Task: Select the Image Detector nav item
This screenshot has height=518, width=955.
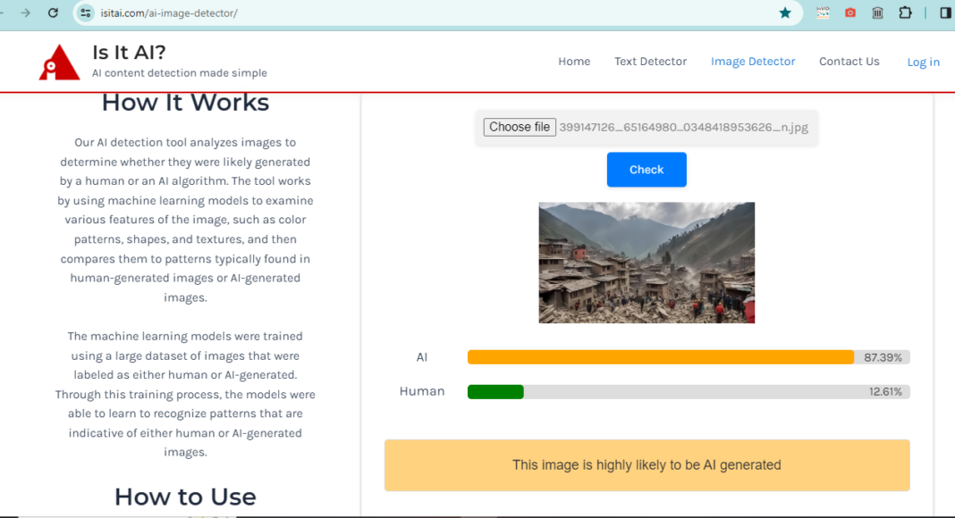Action: 753,61
